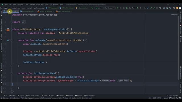Screen dimensions: 182x102
Task: Click the 4 spaces indent setting
Action: 165,98
